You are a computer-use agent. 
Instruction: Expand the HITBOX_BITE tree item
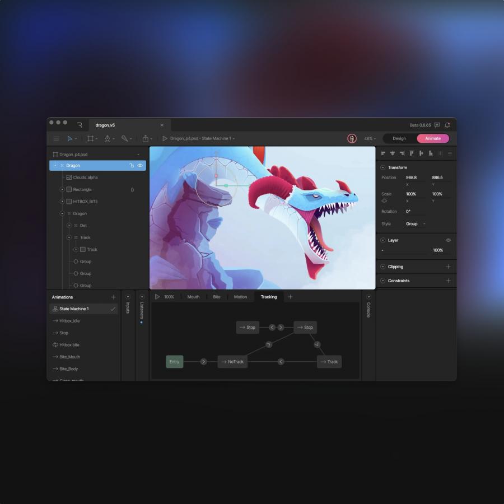pyautogui.click(x=62, y=202)
